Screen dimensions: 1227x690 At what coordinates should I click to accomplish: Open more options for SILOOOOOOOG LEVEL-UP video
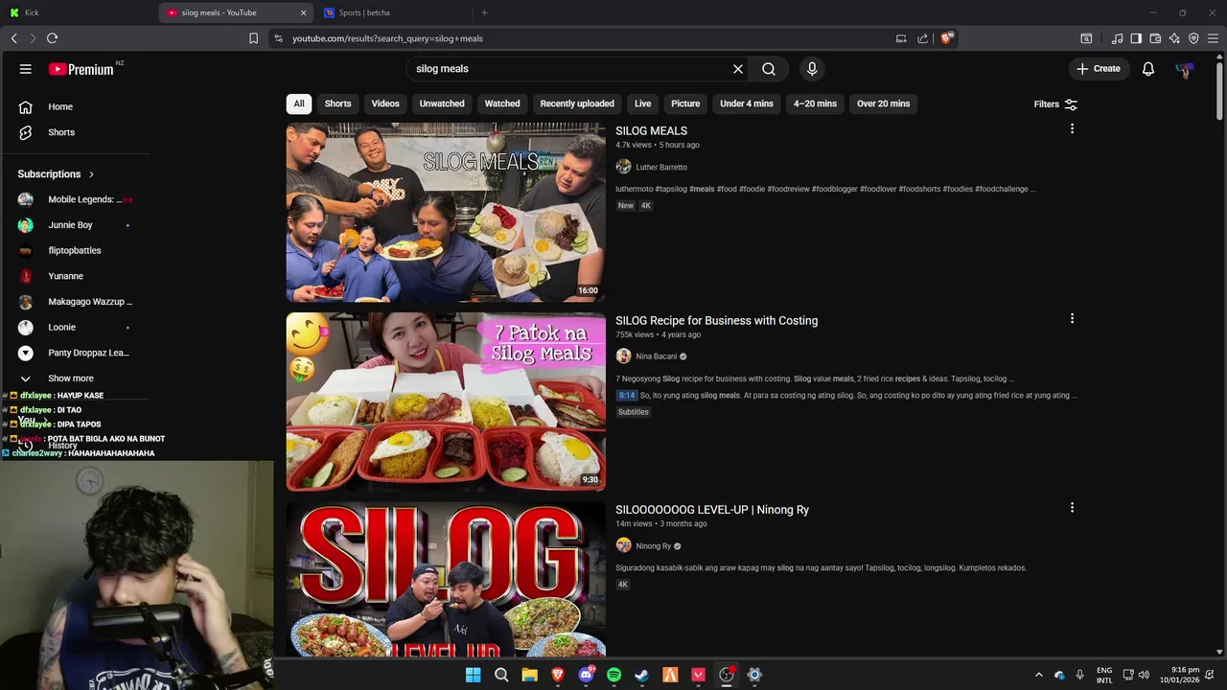1072,507
